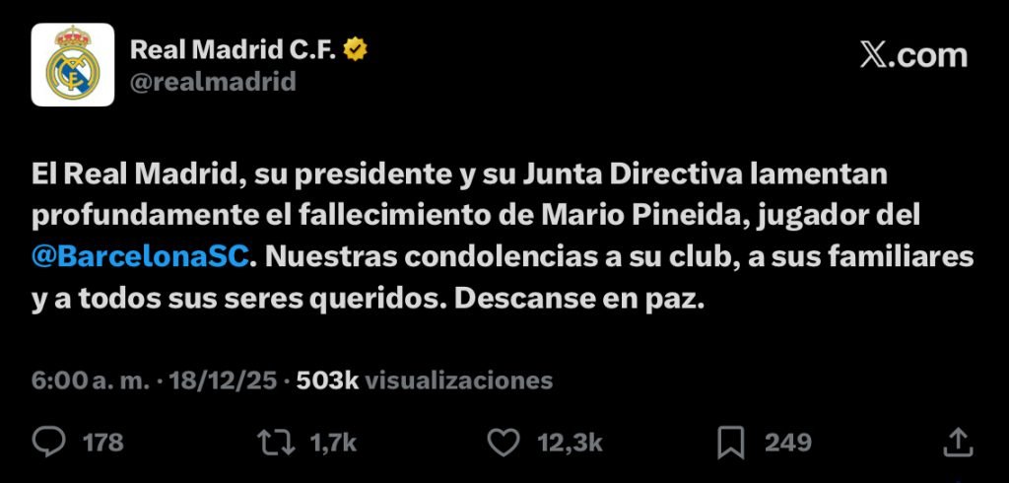1009x483 pixels.
Task: Open the Real Madrid crest avatar
Action: (73, 64)
